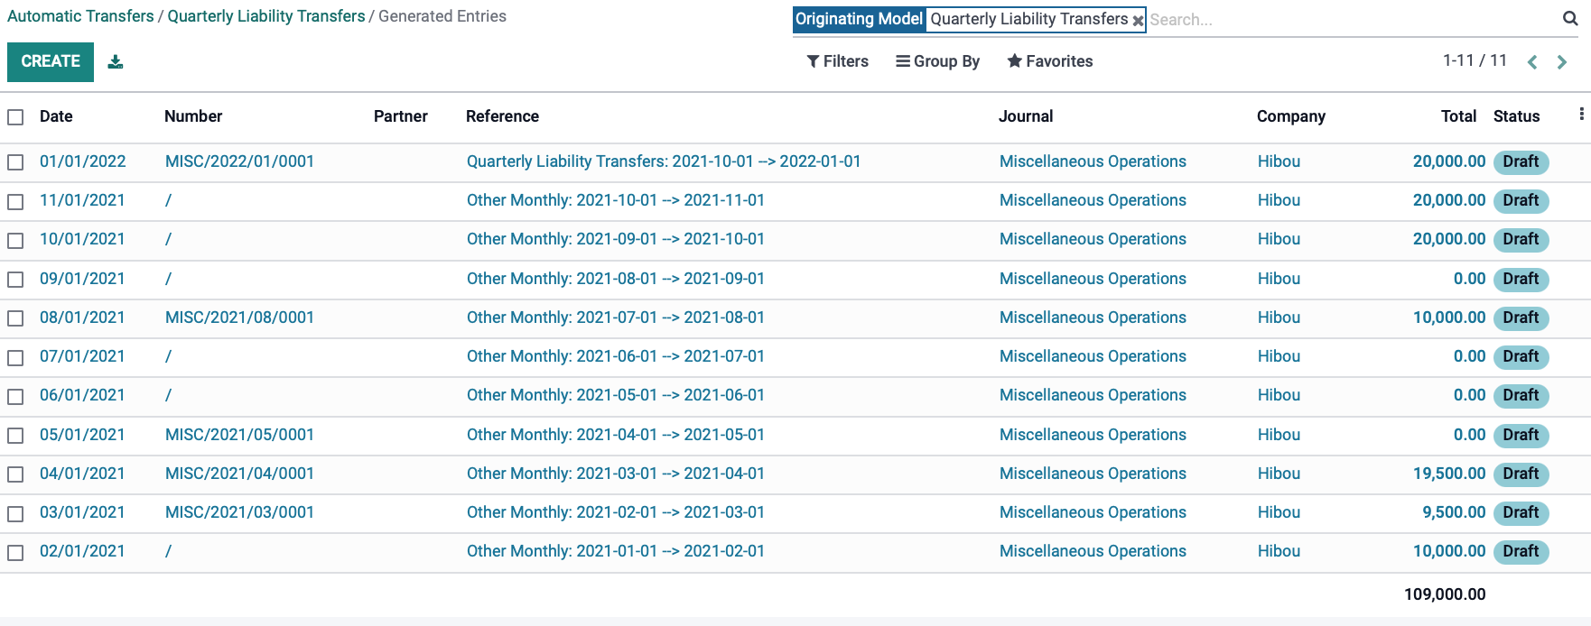Screen dimensions: 1591x626
Task: Sort by the Status column header
Action: 1516,116
